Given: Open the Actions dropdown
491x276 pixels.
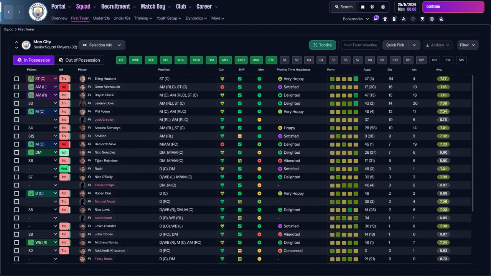Looking at the screenshot, I should coord(438,45).
